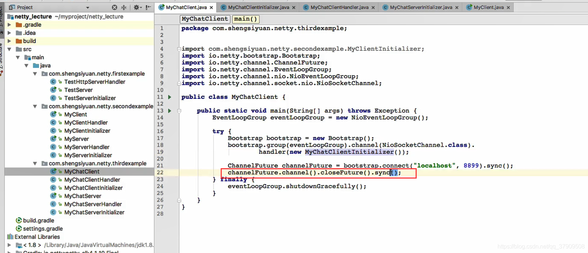Close the MyChatClient.java tab
The image size is (588, 253).
(211, 8)
